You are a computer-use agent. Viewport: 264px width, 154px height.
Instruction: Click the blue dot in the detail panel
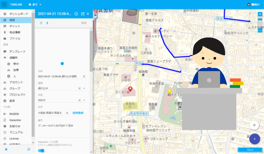[62, 63]
